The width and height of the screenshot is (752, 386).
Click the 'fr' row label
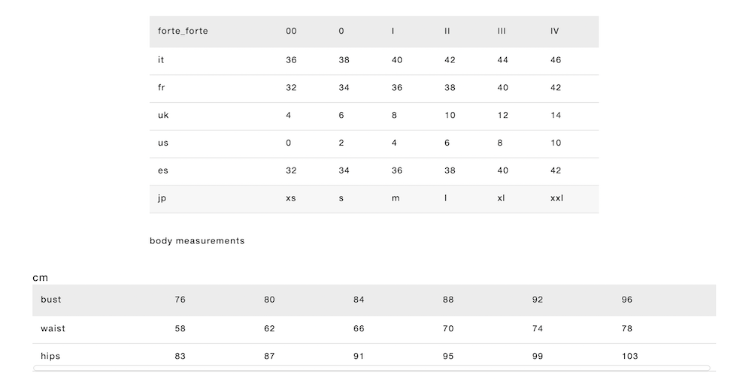click(162, 88)
